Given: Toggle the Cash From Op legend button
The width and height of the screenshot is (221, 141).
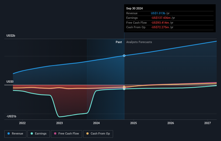Looking at the screenshot, I should [x=98, y=134].
